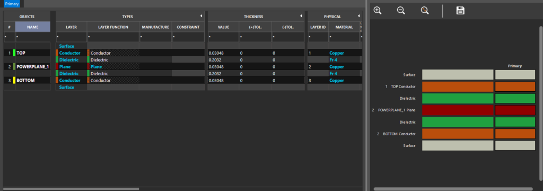543x191 pixels.
Task: Click the yellow BOTTOM layer color marker
Action: (14, 81)
